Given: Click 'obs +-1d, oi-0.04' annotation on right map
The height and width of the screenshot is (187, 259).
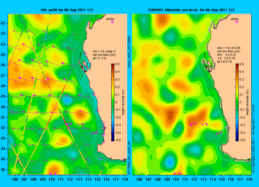Looking at the screenshot, I should pyautogui.click(x=228, y=48).
